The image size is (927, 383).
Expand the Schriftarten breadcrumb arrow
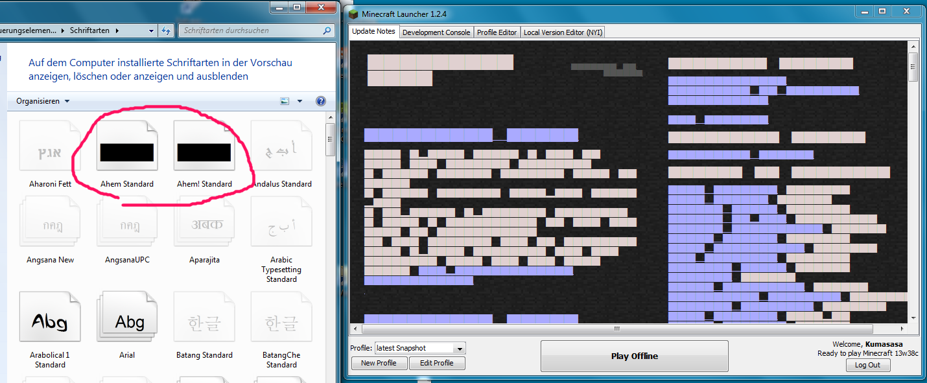pos(117,30)
